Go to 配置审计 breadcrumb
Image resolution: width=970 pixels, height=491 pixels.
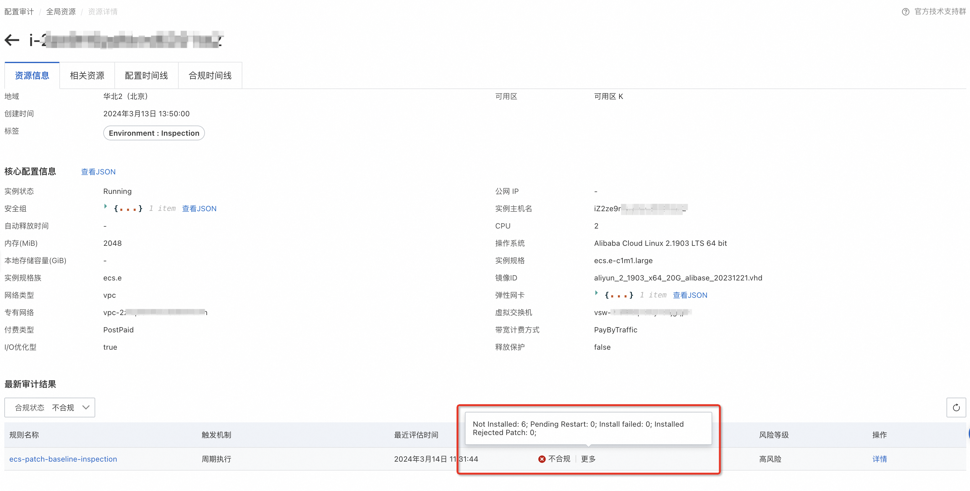[19, 12]
